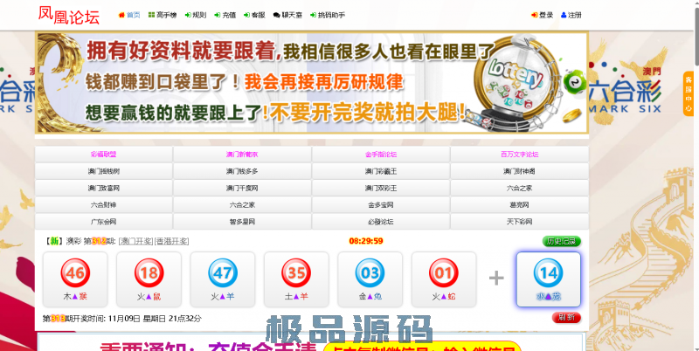Click the orange 客服中心 side widget
699x351 pixels.
[689, 94]
